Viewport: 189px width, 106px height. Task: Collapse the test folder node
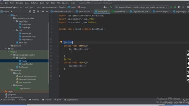[x=6, y=49]
